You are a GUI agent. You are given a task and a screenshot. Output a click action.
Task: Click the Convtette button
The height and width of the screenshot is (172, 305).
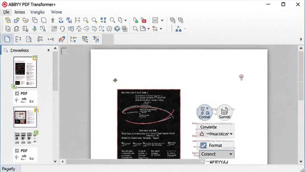(208, 127)
